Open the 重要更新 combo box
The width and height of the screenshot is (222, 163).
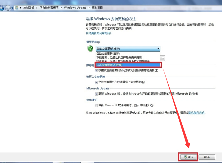[x=128, y=49]
